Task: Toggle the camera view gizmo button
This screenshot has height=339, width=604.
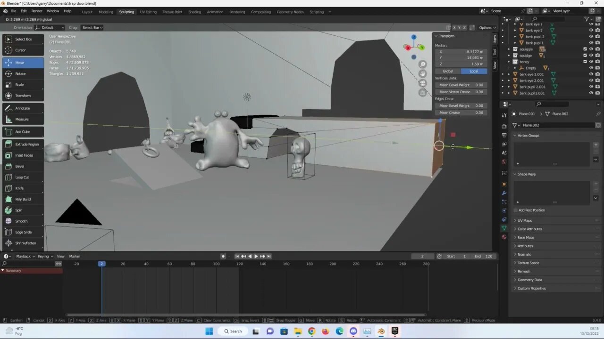Action: [x=423, y=83]
